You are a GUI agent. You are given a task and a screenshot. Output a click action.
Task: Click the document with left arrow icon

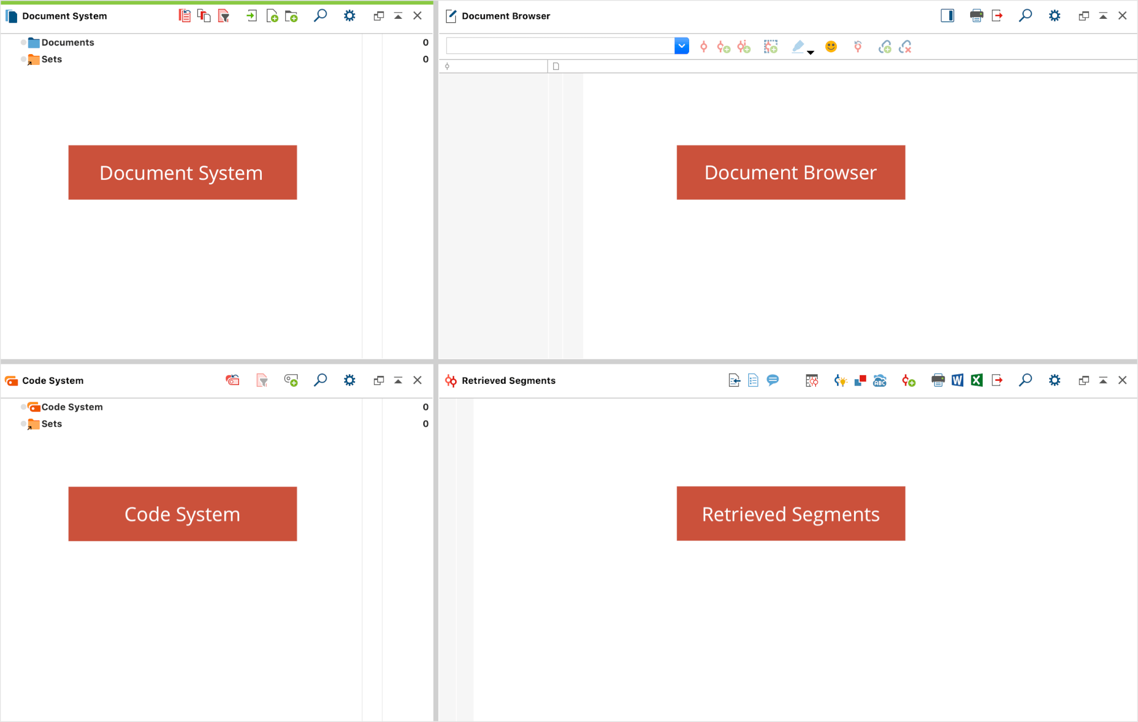734,380
